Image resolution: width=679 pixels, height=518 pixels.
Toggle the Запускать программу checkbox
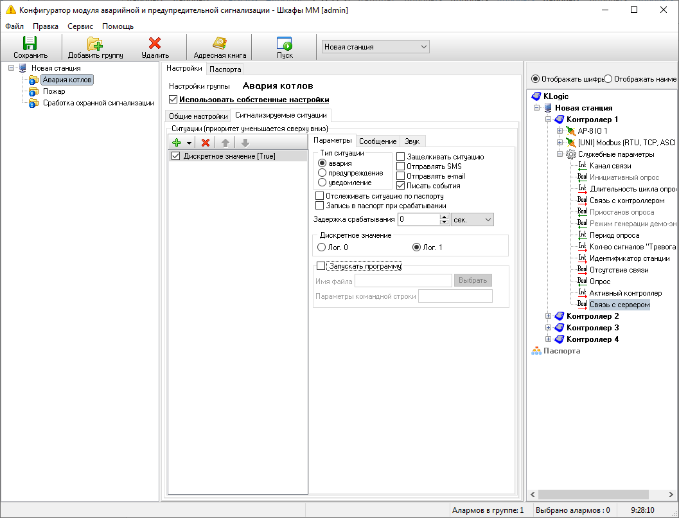pos(321,265)
